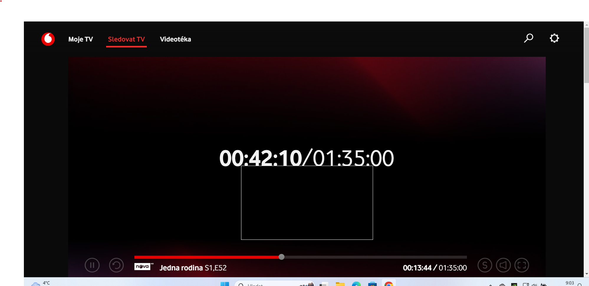The width and height of the screenshot is (589, 286).
Task: Open the Videotéka section
Action: [175, 39]
